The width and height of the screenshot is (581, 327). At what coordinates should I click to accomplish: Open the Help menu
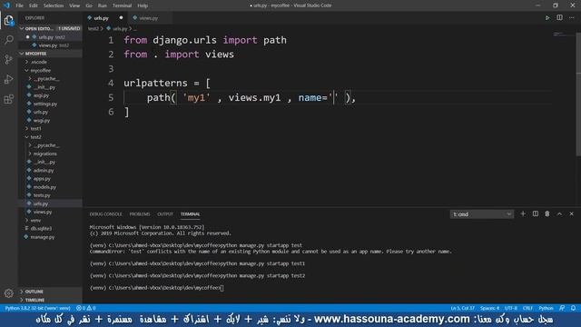pos(143,5)
